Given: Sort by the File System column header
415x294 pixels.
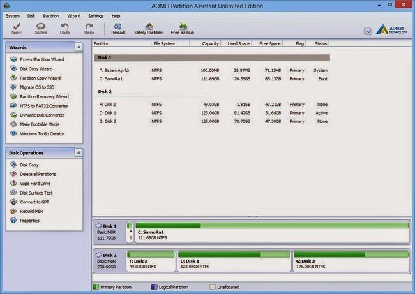Looking at the screenshot, I should (170, 43).
